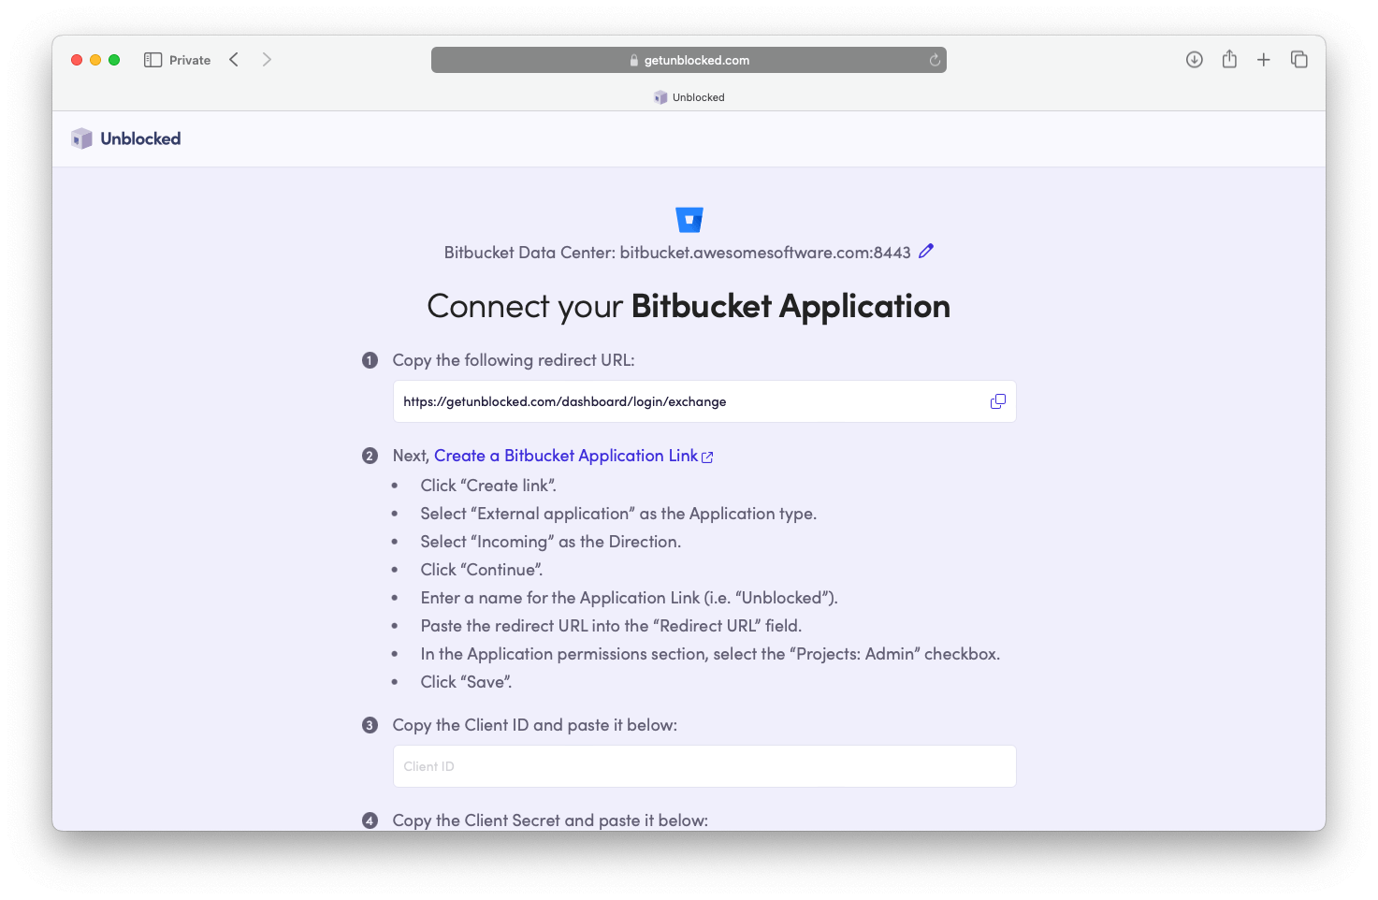Screen dimensions: 1378x900
Task: Click the 'Enter a name for the Application Link' line
Action: 630,598
